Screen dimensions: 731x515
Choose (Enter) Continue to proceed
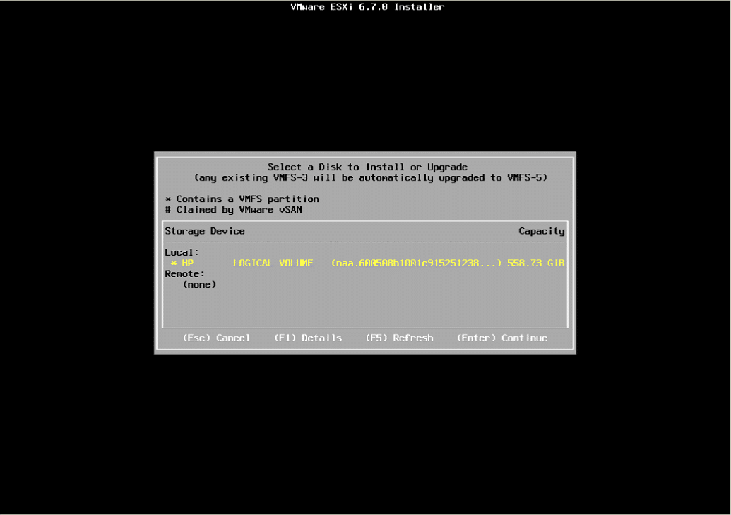coord(502,338)
